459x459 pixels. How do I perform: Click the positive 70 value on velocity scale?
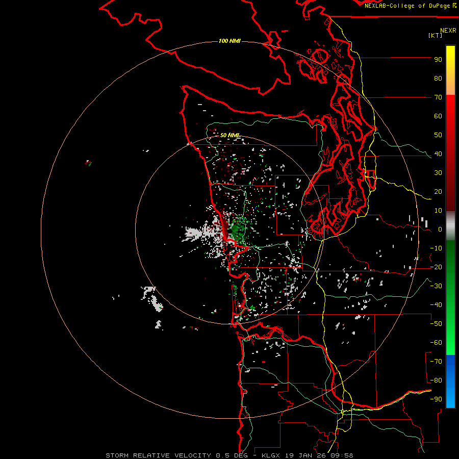click(x=438, y=97)
